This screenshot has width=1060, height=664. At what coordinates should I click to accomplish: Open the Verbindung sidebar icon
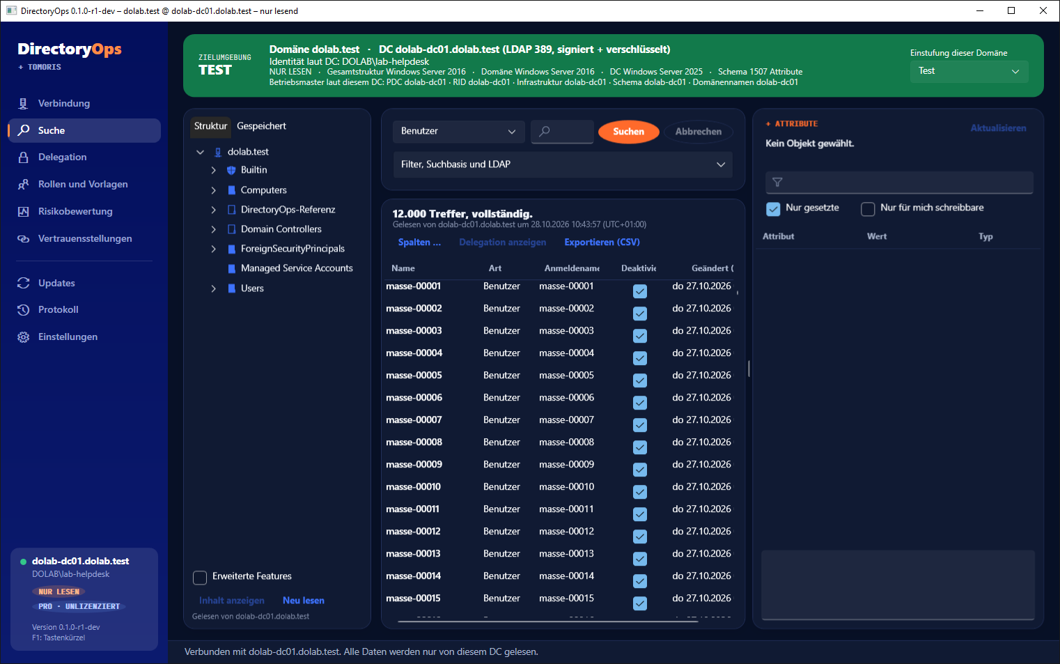click(x=24, y=103)
